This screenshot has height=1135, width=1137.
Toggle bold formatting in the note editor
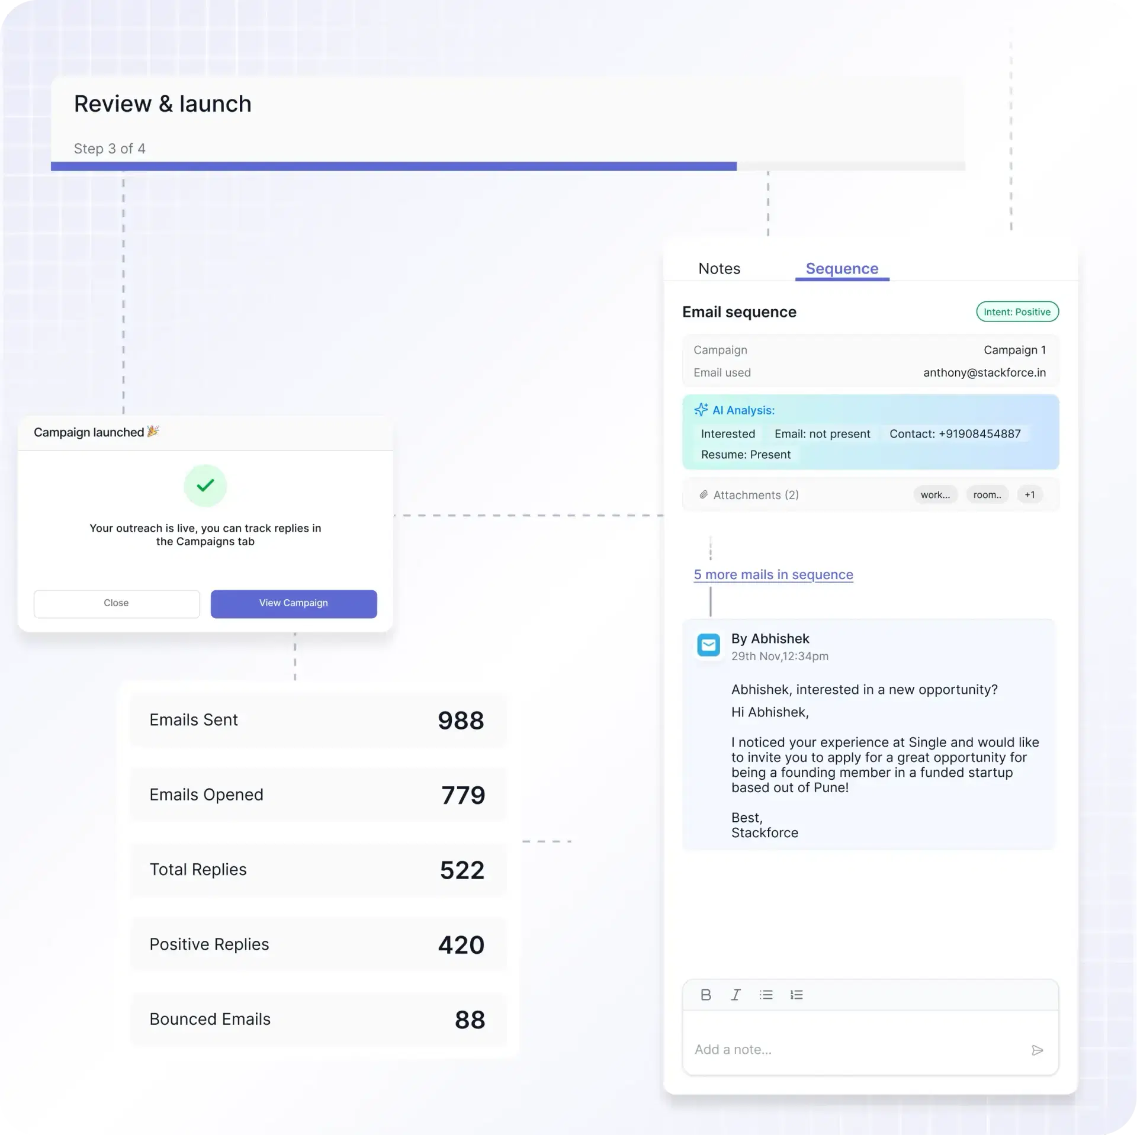[706, 995]
